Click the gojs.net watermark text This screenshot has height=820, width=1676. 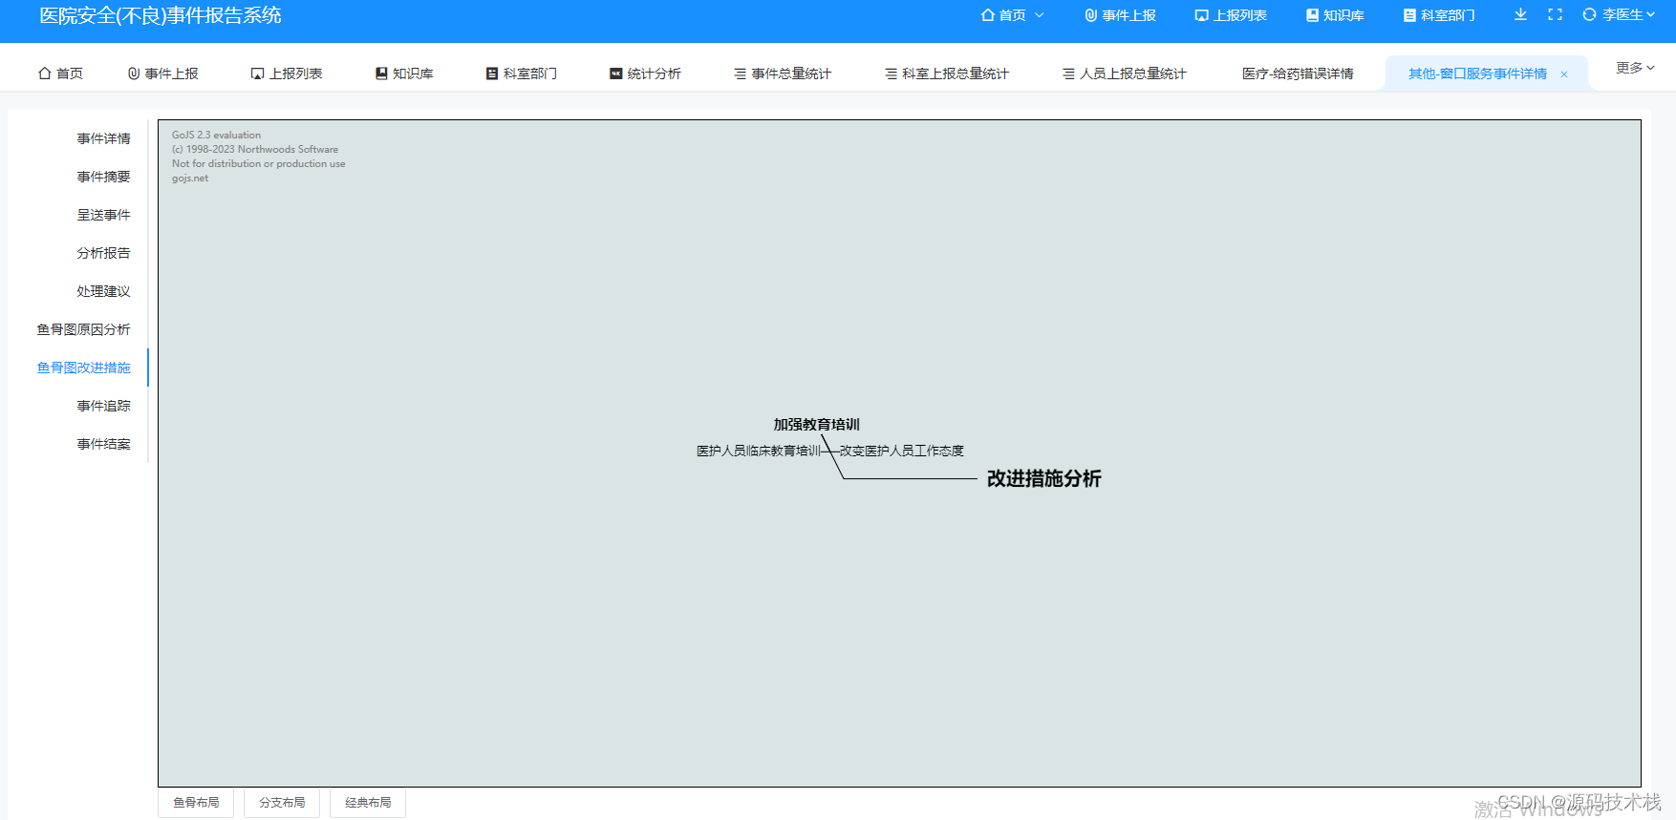190,179
